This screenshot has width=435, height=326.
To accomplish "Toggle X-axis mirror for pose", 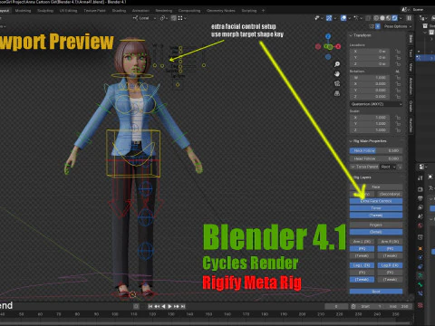I will pos(378,26).
